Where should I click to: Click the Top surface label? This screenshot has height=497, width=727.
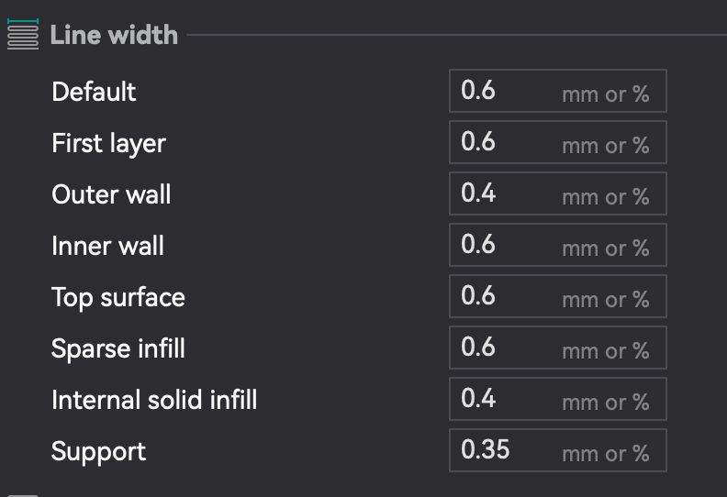(118, 297)
